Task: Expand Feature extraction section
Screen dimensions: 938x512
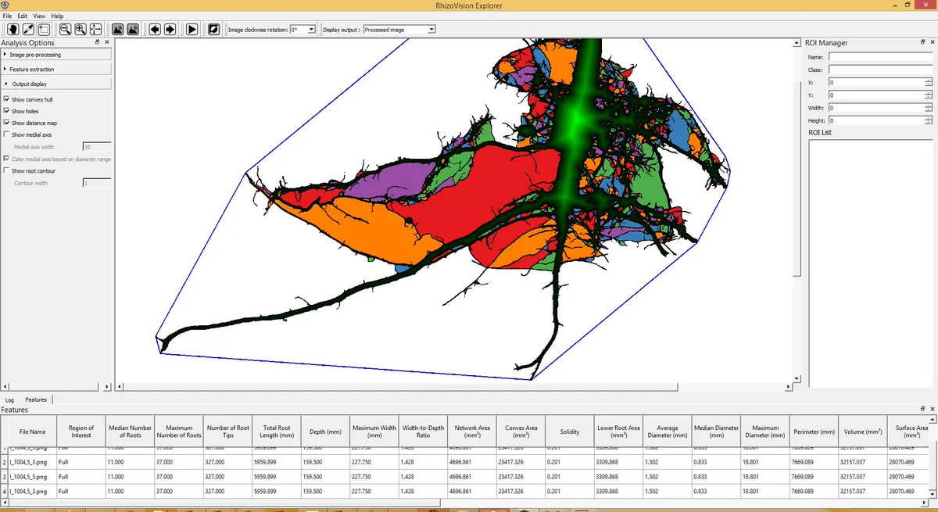Action: tap(55, 69)
